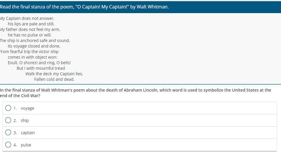This screenshot has width=281, height=154.
Task: Click the line he has no pulse or will
Action: click(x=30, y=35)
